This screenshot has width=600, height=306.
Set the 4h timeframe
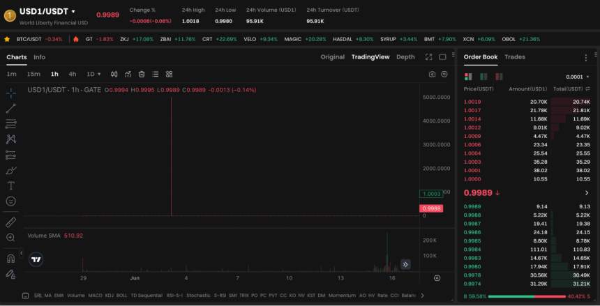pyautogui.click(x=73, y=74)
